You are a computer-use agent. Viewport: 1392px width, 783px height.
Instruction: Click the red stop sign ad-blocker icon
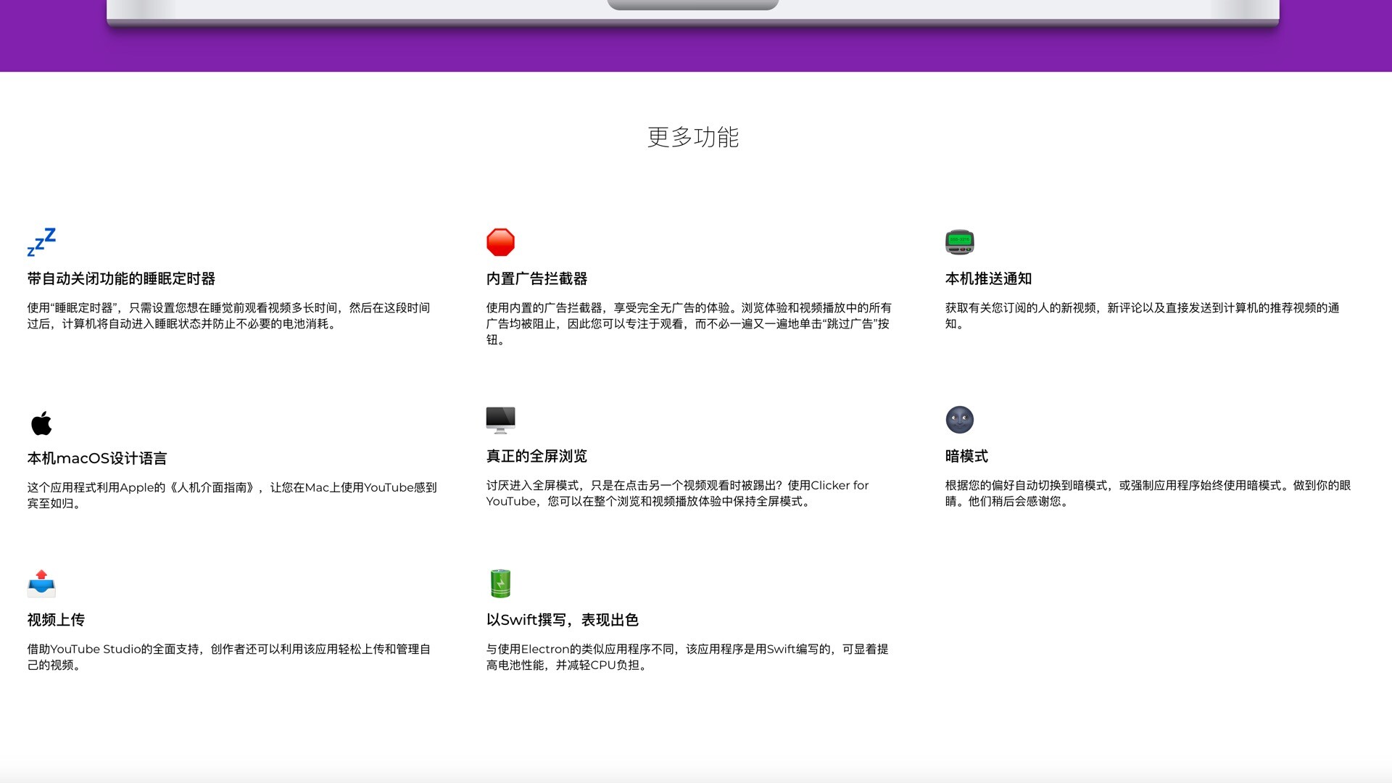500,242
